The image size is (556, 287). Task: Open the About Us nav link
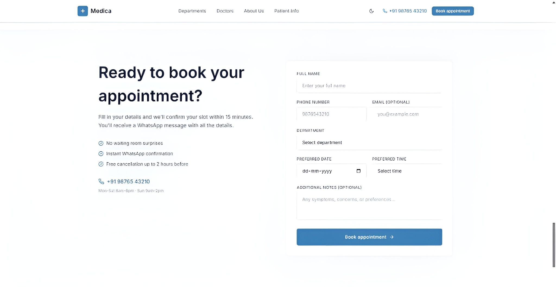[254, 11]
